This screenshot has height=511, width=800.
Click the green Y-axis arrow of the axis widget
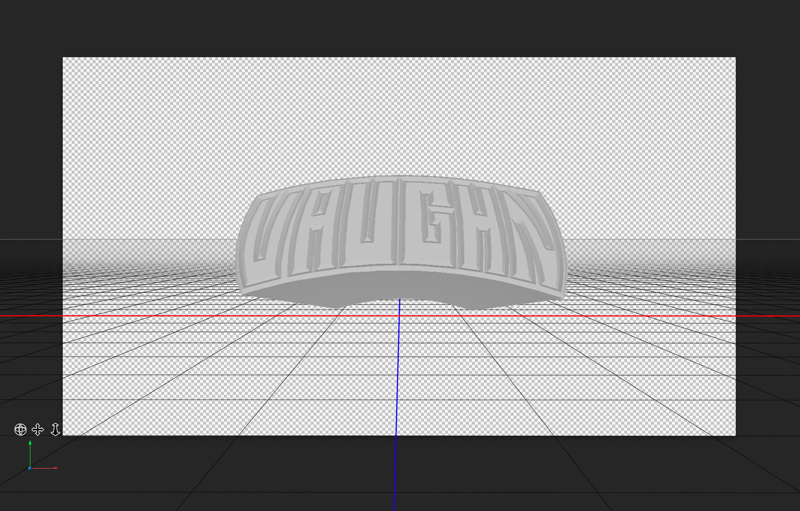tap(30, 443)
